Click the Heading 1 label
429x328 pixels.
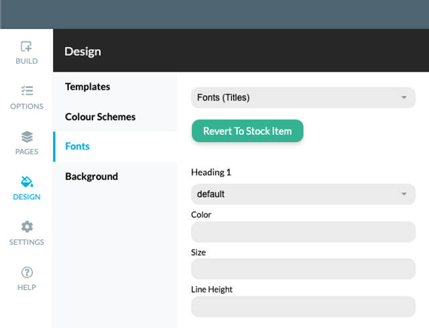click(x=211, y=172)
